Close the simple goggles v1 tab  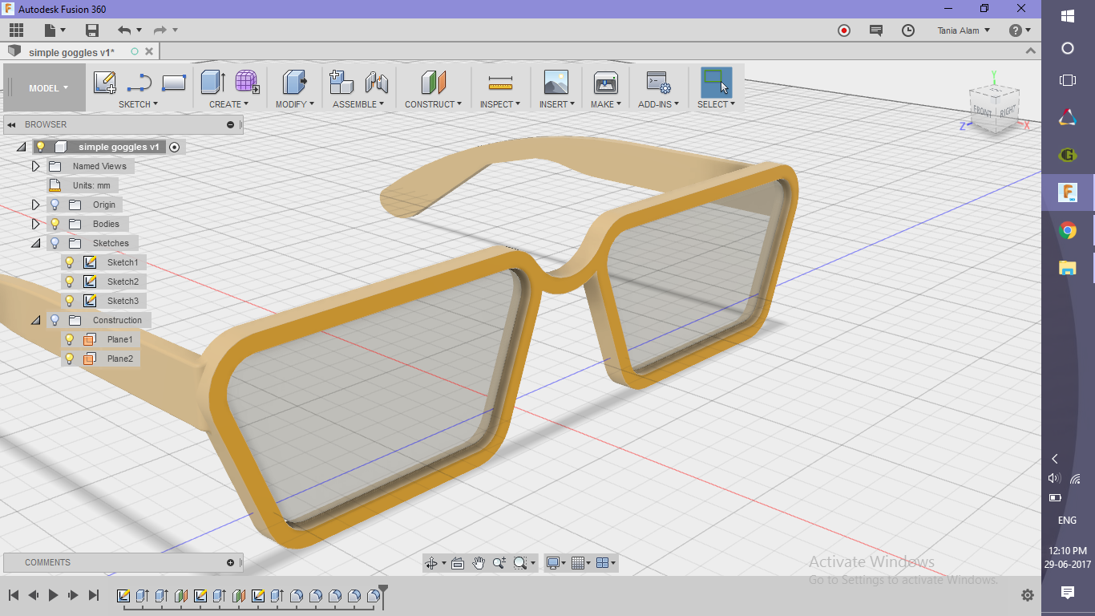click(149, 51)
